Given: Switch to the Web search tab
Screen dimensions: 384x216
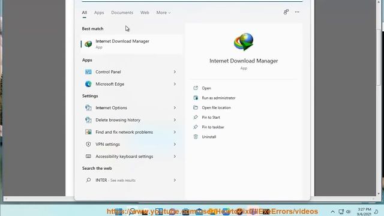Looking at the screenshot, I should (145, 13).
